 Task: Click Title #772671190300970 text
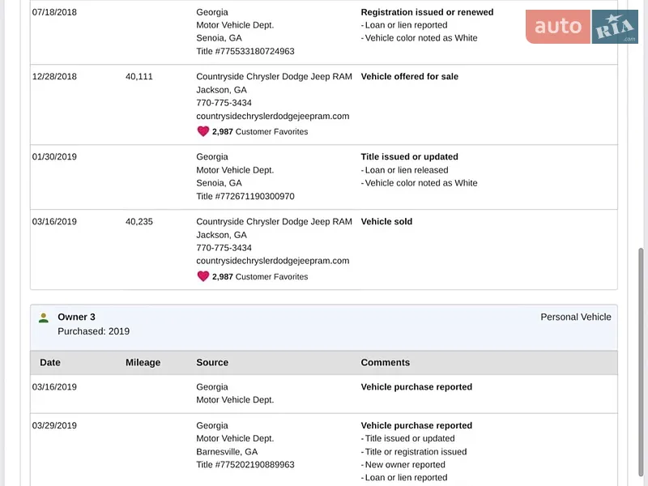[x=245, y=196]
